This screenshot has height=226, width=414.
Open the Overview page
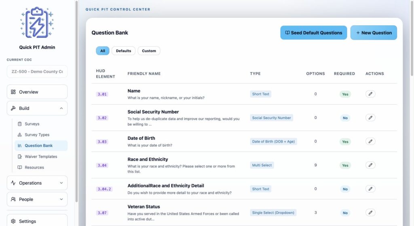pyautogui.click(x=37, y=92)
